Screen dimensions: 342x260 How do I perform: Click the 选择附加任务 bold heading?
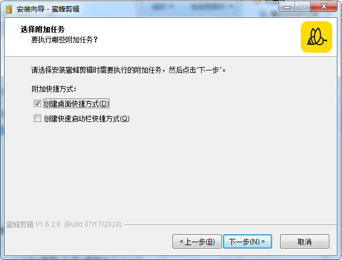click(x=42, y=29)
